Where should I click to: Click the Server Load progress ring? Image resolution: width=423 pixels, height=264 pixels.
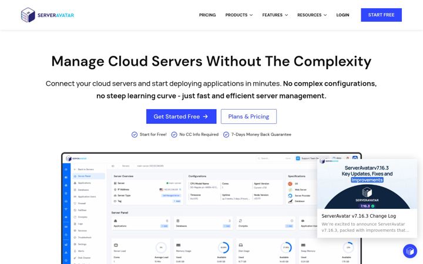point(161,248)
